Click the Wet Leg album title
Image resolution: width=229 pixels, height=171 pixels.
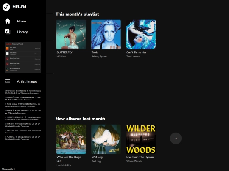point(97,157)
